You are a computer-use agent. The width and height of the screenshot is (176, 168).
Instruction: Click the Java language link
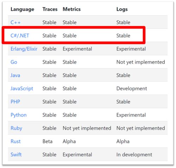click(x=15, y=75)
